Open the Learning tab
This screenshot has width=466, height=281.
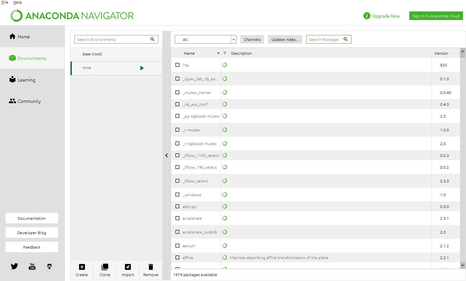click(32, 80)
